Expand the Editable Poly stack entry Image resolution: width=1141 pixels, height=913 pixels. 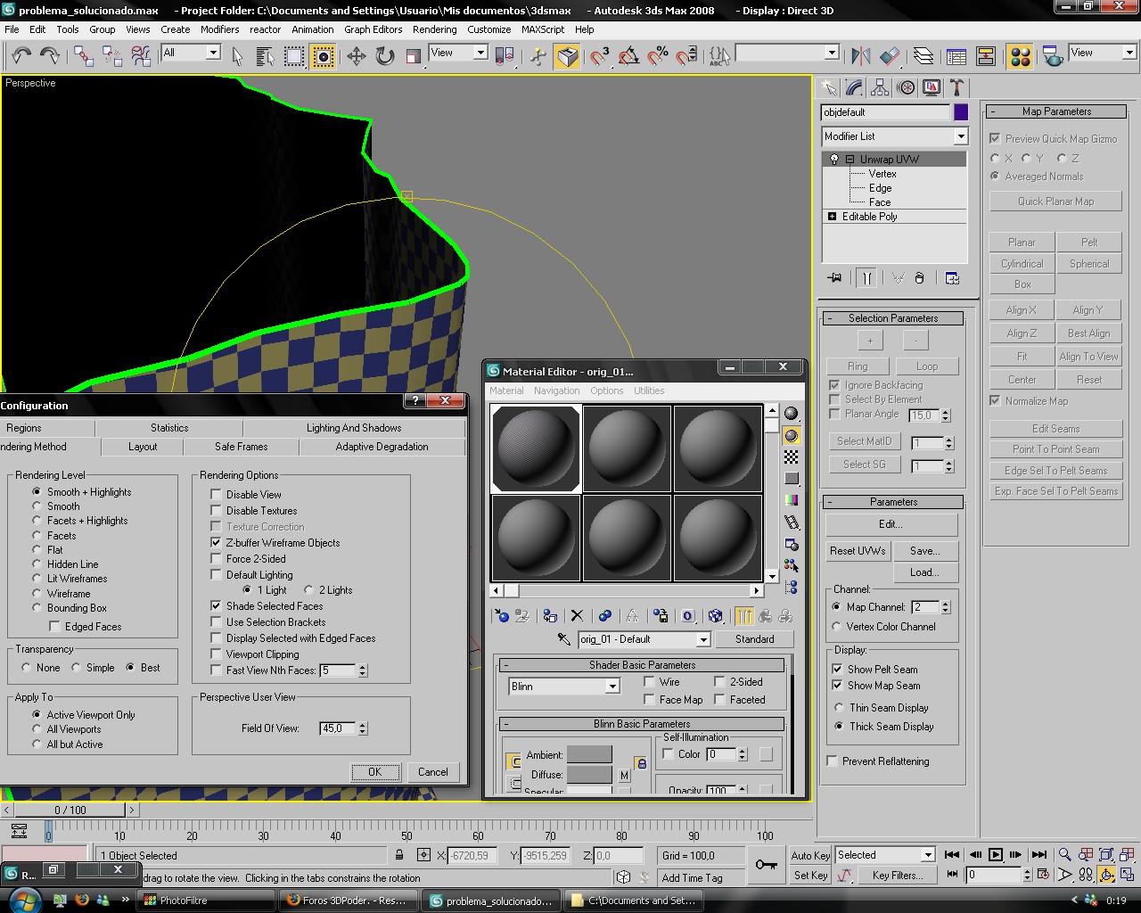click(x=832, y=217)
